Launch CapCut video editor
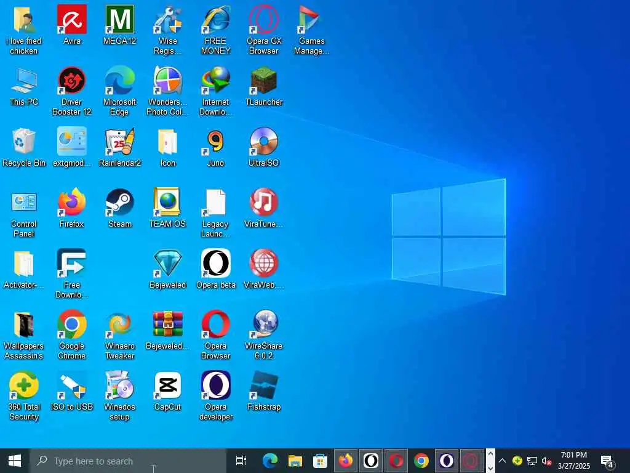The image size is (630, 473). click(167, 391)
